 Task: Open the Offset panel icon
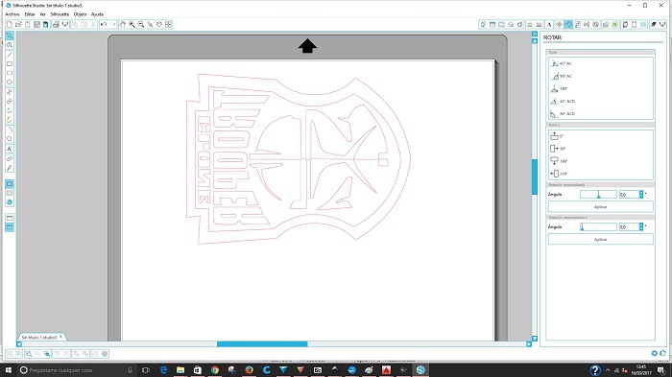615,24
